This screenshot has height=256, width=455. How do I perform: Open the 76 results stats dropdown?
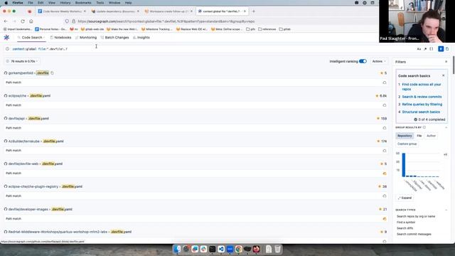pyautogui.click(x=22, y=61)
